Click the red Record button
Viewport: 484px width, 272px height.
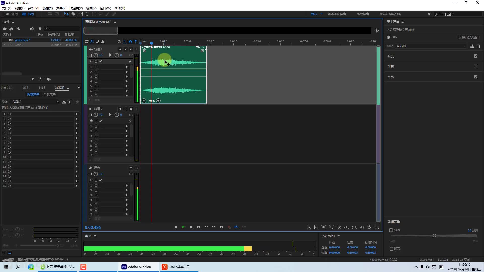pos(229,227)
